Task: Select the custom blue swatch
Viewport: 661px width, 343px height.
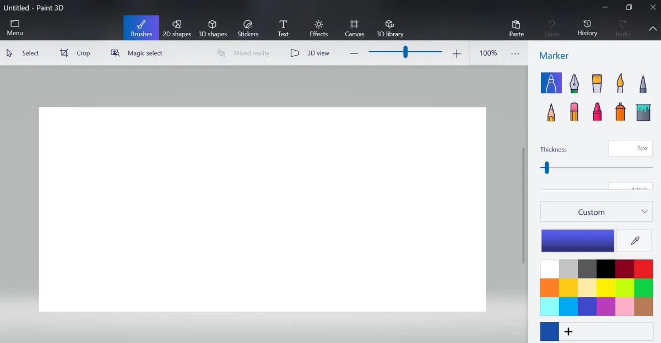Action: (550, 331)
